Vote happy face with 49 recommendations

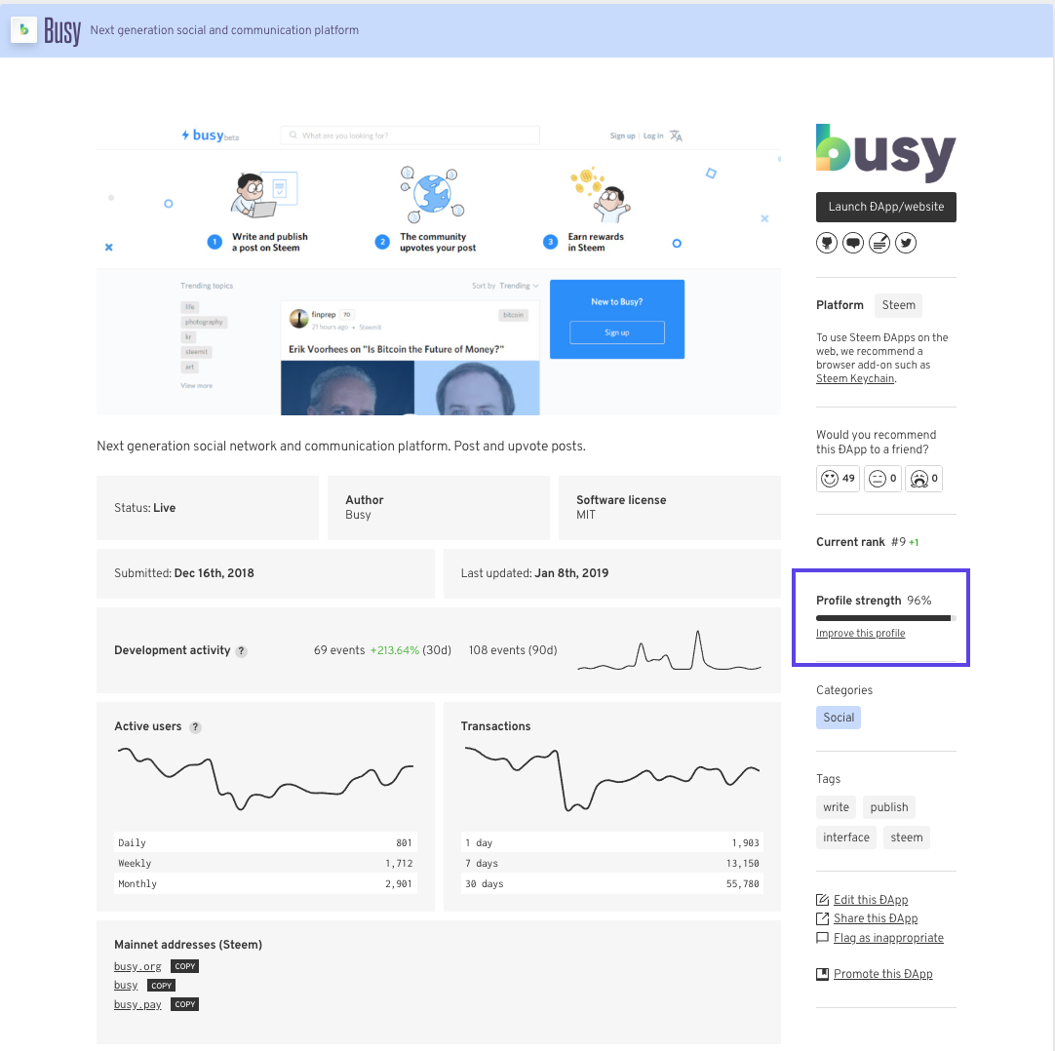coord(838,479)
